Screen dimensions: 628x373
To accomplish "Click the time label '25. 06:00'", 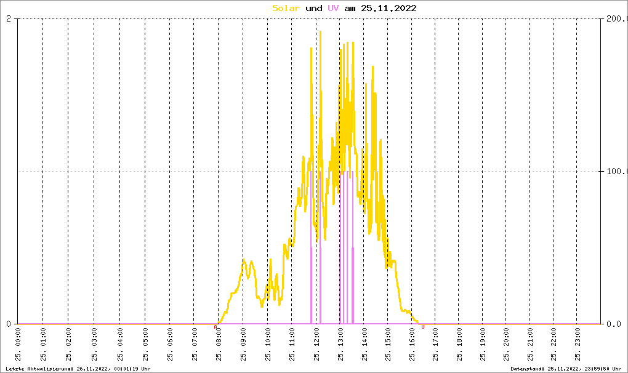I will (170, 345).
